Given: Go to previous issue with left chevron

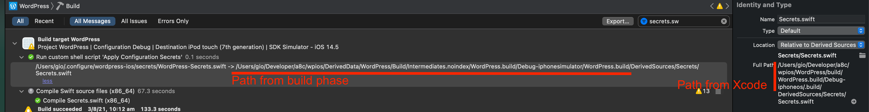Looking at the screenshot, I should (712, 6).
